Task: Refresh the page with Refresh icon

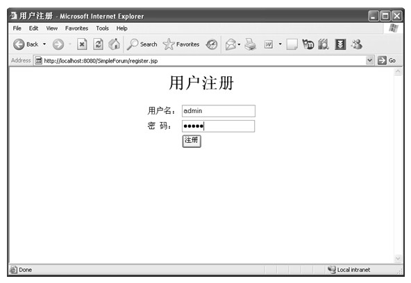Action: pos(98,44)
